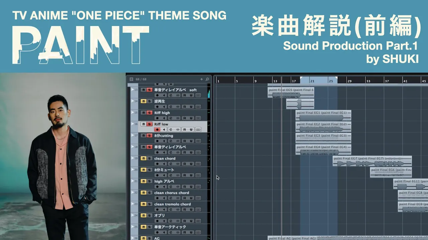
Task: Open channel settings 'e' on 8分ミュート track
Action: click(x=171, y=175)
